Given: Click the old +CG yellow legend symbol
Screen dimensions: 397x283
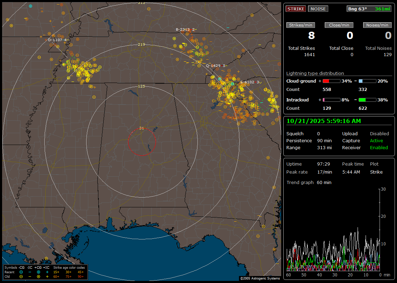Looking at the screenshot, I should pyautogui.click(x=38, y=276).
